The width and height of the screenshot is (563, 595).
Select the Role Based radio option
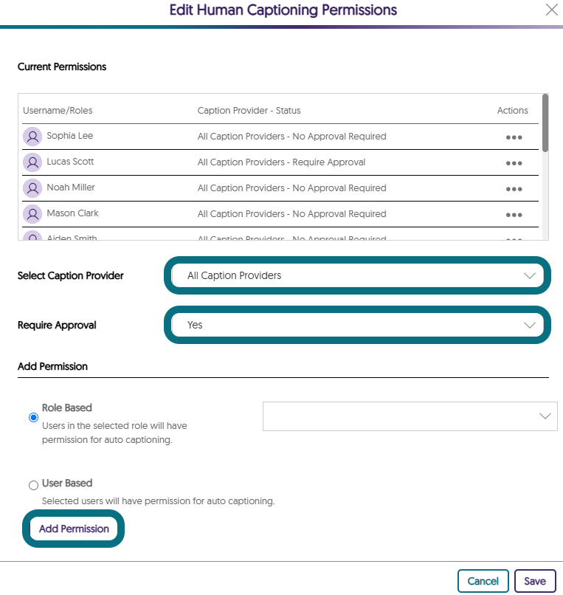tap(33, 417)
